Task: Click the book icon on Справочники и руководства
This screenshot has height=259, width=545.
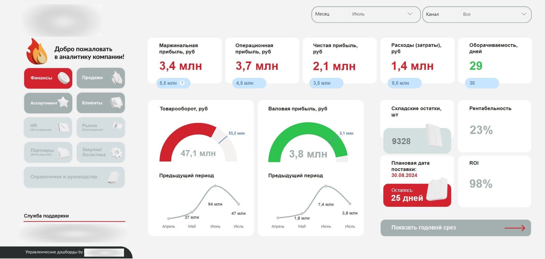Action: coord(114,177)
